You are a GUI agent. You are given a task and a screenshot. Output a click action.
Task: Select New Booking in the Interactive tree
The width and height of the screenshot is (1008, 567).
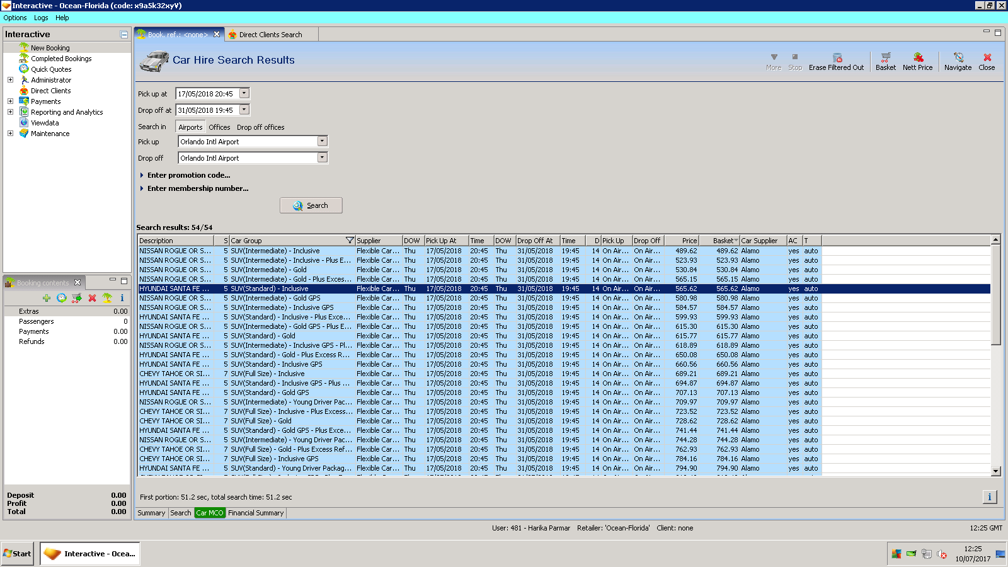(x=50, y=48)
